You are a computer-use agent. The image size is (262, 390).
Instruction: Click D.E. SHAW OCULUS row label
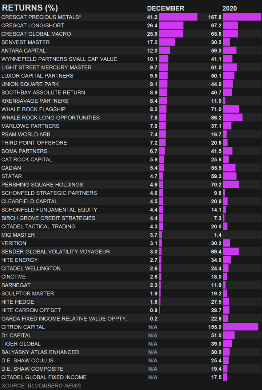27,361
